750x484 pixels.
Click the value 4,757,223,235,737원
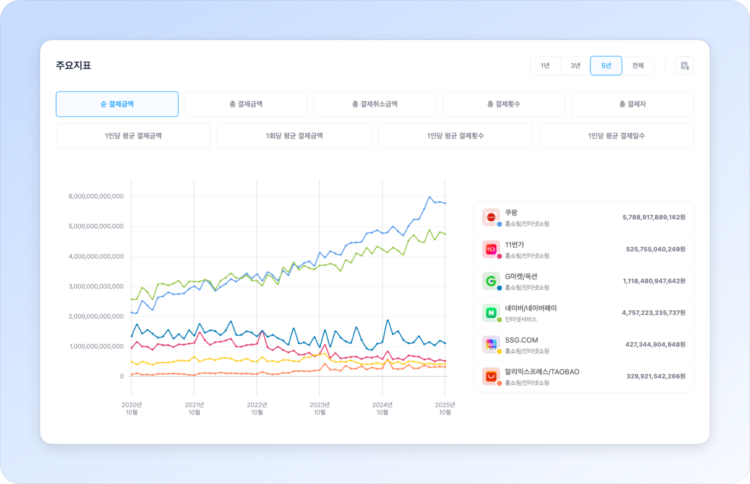coord(653,312)
